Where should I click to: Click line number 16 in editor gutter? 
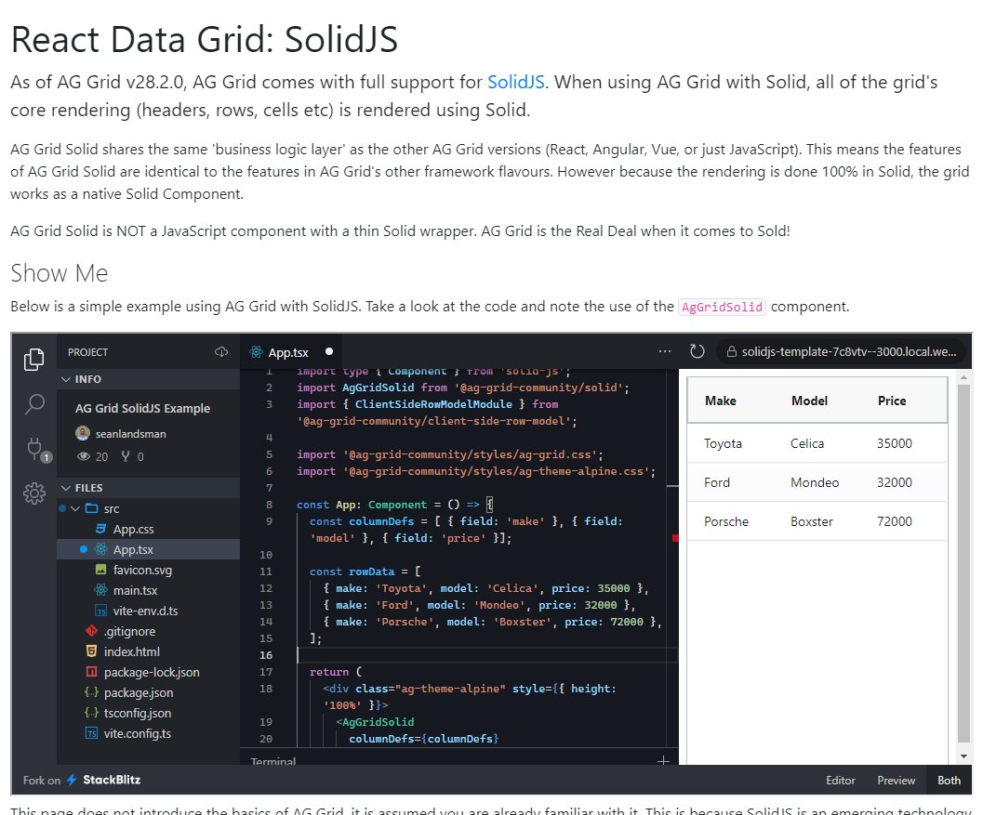click(x=266, y=654)
